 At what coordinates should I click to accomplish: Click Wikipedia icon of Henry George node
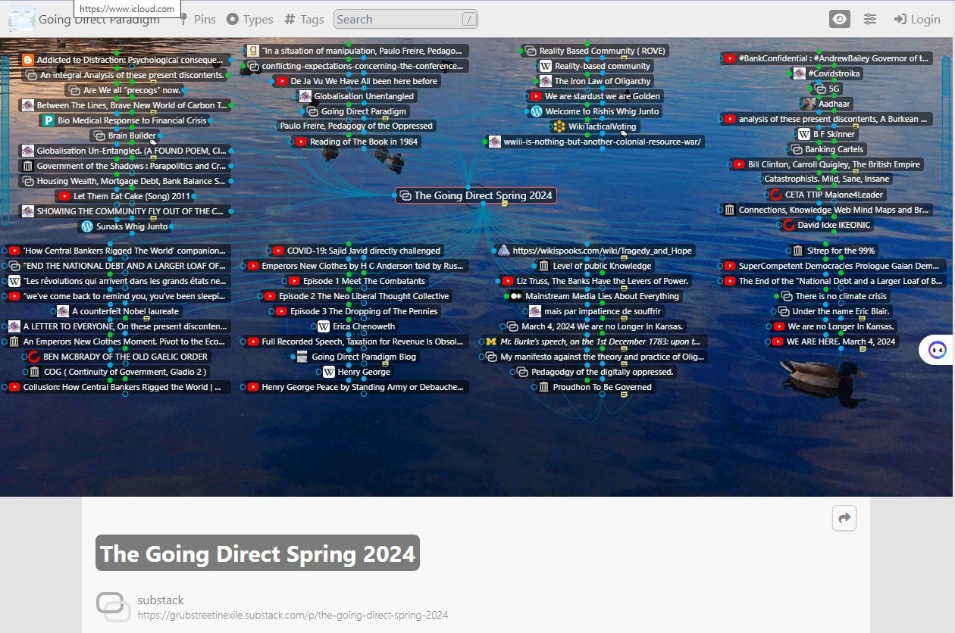coord(329,372)
